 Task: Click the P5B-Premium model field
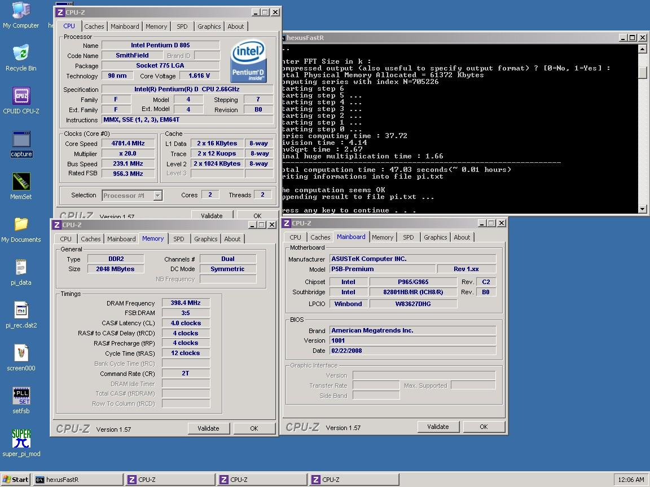tap(383, 269)
